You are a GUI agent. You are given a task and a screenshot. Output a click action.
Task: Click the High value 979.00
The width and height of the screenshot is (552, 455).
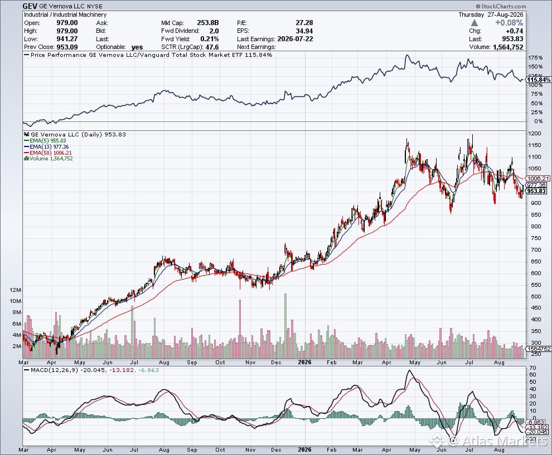(x=67, y=31)
